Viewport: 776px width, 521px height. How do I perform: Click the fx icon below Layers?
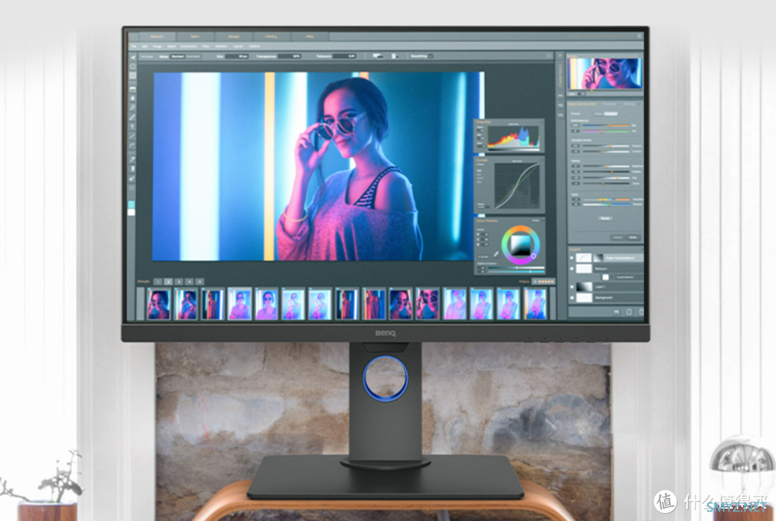[x=616, y=312]
